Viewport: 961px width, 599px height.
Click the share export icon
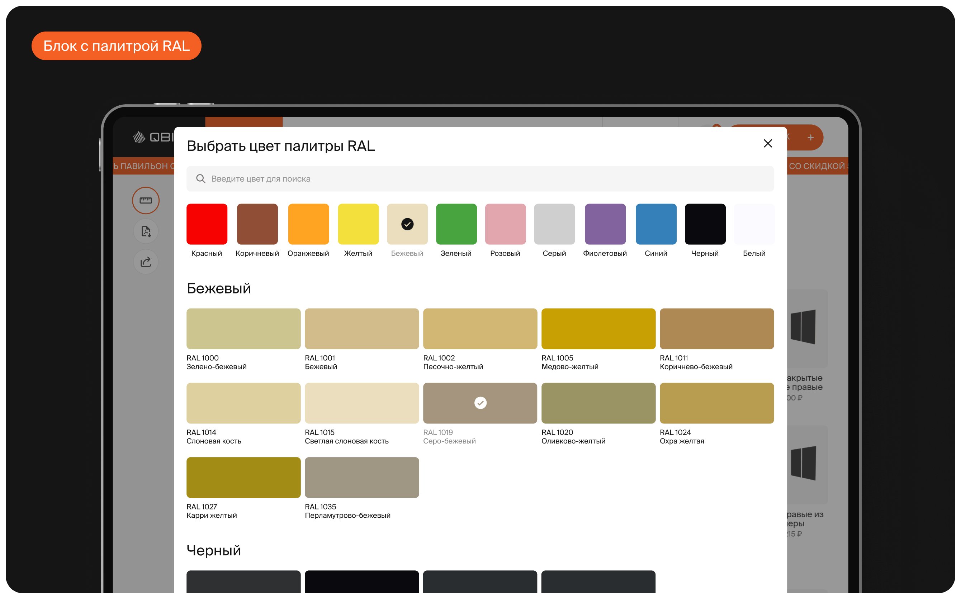(x=146, y=262)
